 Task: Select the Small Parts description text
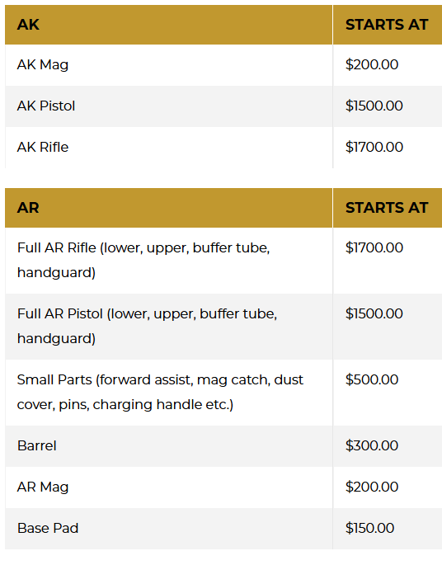click(160, 392)
